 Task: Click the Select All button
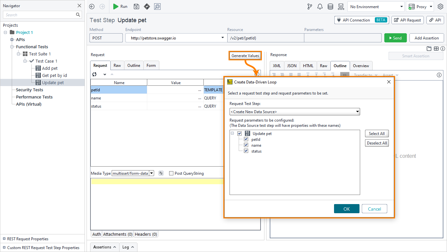coord(376,133)
